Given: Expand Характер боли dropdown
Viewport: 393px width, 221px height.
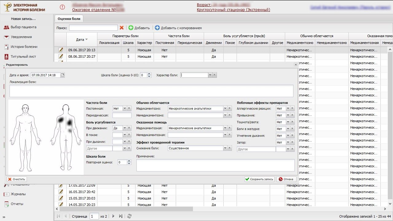Looking at the screenshot, I should pos(210,75).
